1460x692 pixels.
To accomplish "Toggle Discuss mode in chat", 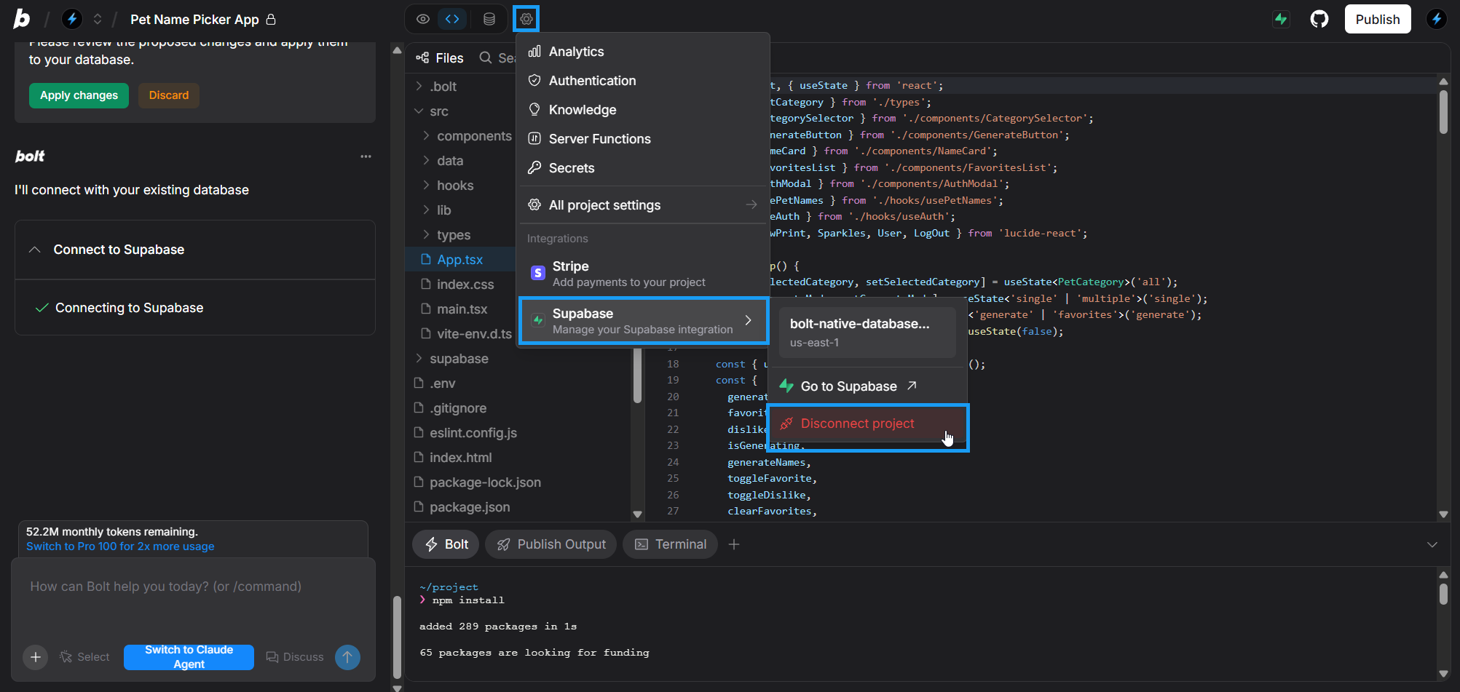I will pos(295,657).
